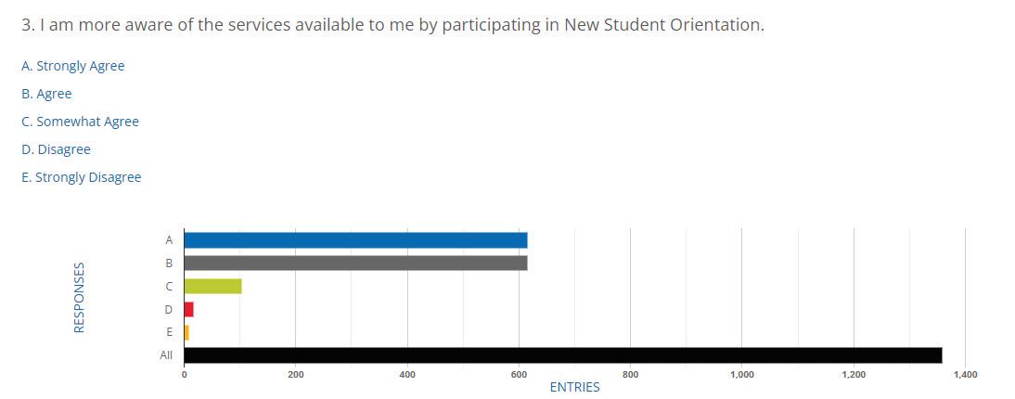The image size is (1015, 399).
Task: Click the '600' tick label on the axis
Action: [x=519, y=375]
